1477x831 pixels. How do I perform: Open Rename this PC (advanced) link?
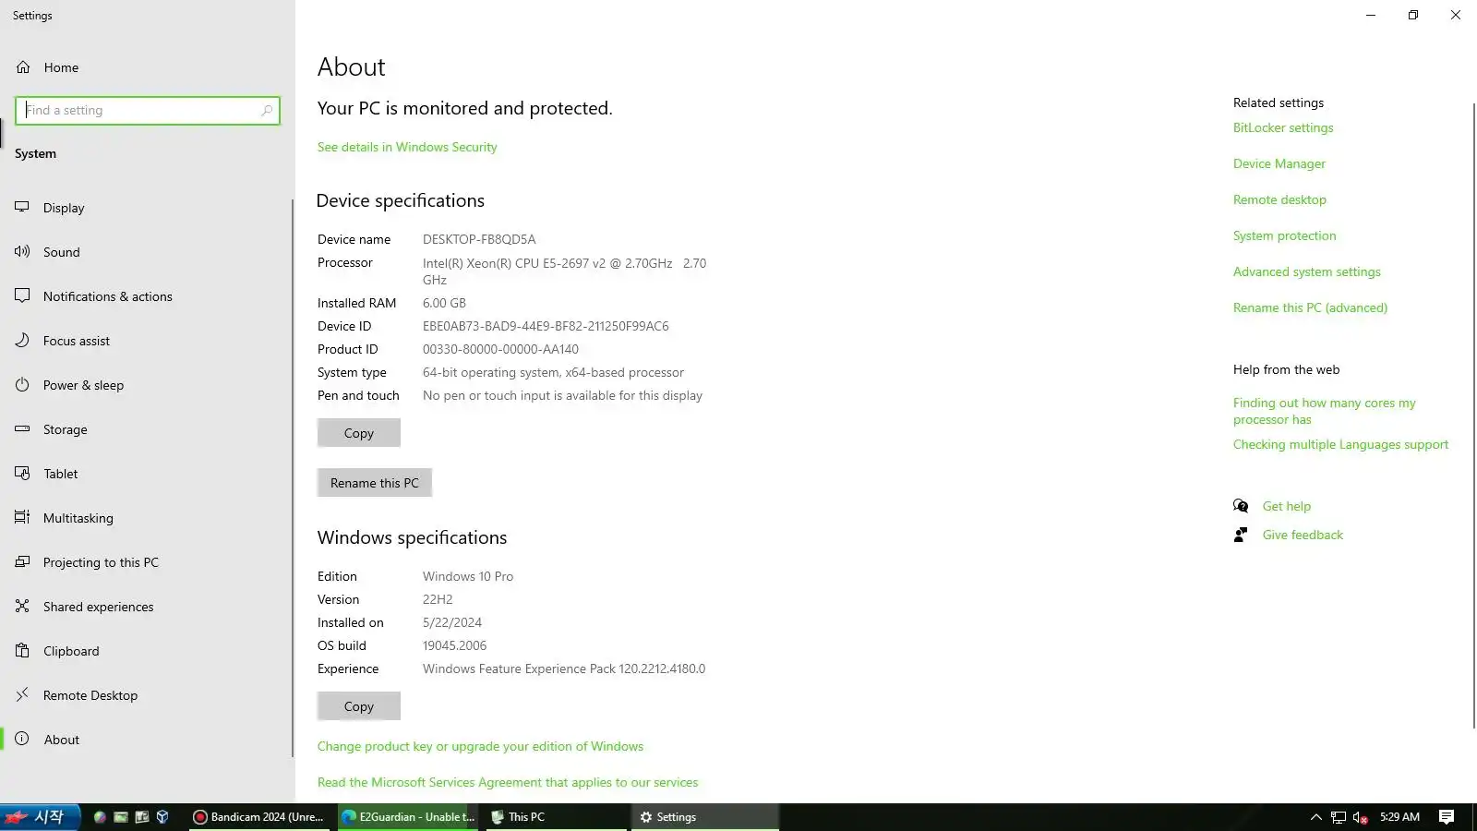click(1311, 307)
